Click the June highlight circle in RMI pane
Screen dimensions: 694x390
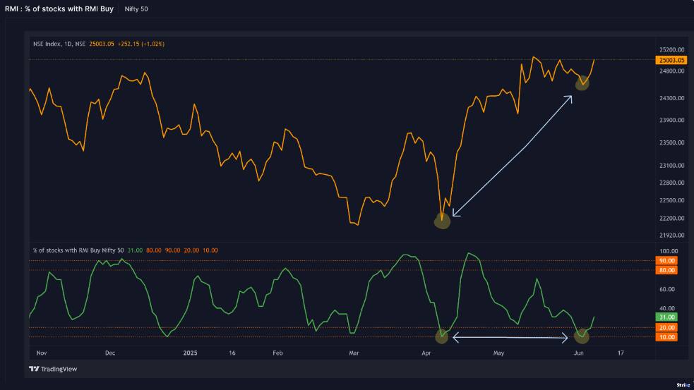(582, 336)
